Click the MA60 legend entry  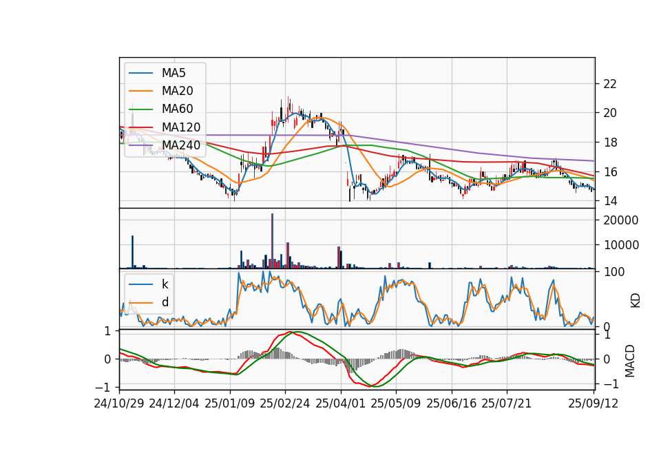161,109
